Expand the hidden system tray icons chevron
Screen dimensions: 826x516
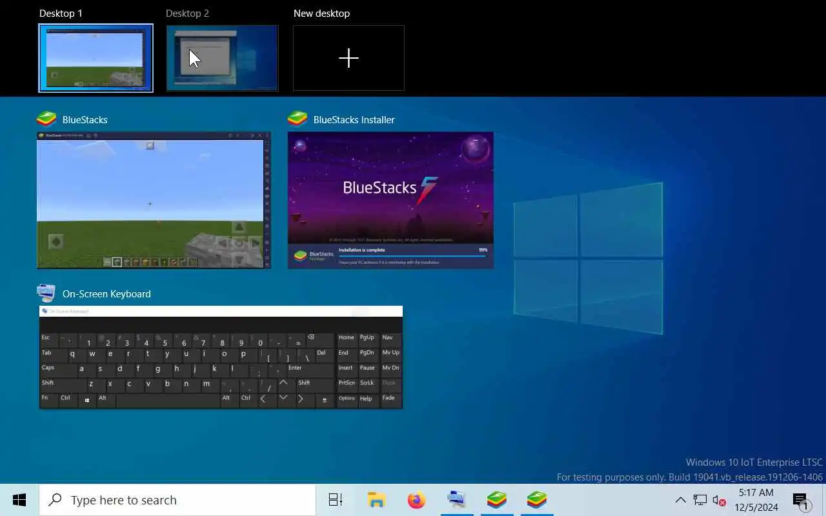tap(680, 500)
